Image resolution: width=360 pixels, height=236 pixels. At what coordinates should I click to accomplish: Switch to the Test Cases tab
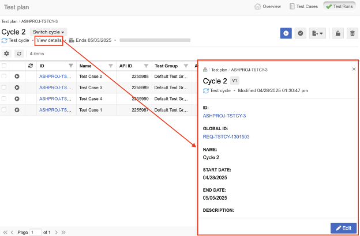[x=303, y=6]
